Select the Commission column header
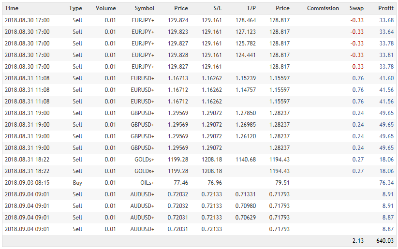The height and width of the screenshot is (249, 398). 323,8
